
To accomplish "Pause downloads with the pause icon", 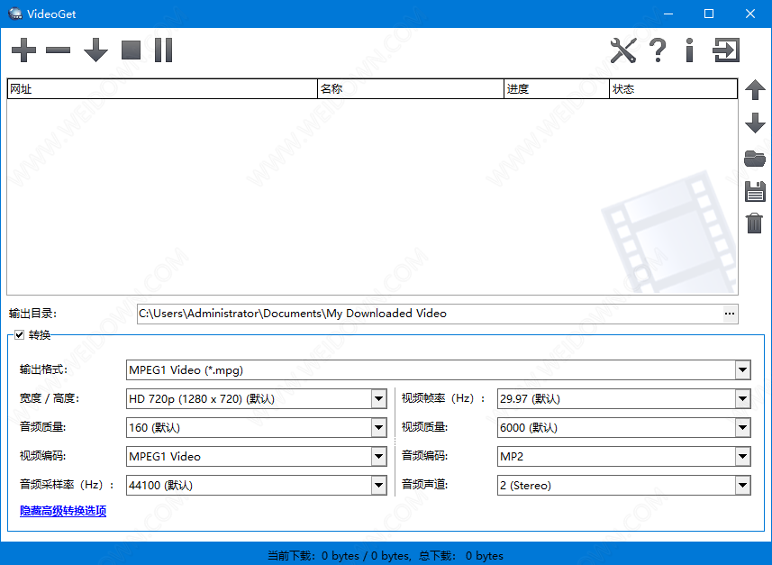I will click(163, 50).
